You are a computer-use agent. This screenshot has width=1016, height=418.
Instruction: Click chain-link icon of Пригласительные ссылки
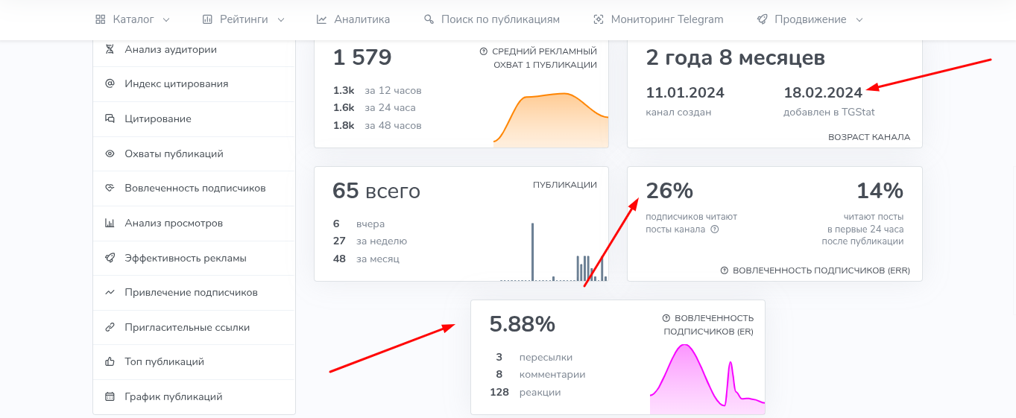point(110,328)
